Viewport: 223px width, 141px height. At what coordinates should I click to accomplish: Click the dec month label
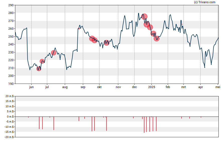[x=134, y=87]
